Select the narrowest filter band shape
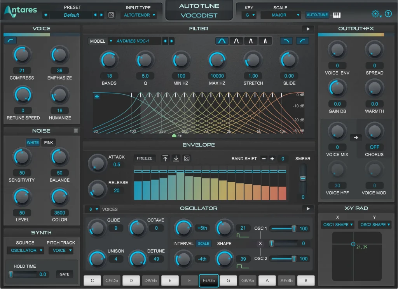The height and width of the screenshot is (289, 398). point(265,41)
